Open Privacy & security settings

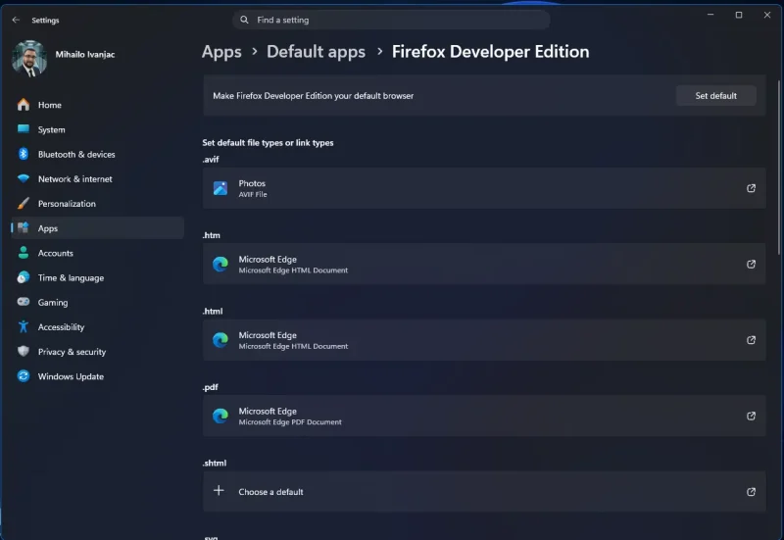pos(97,352)
